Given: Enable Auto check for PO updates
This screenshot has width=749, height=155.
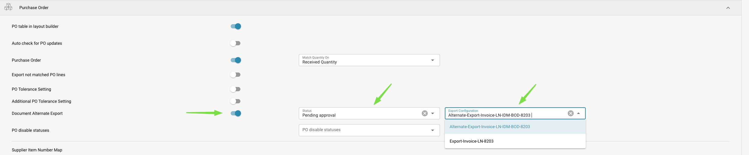Looking at the screenshot, I should click(x=235, y=43).
